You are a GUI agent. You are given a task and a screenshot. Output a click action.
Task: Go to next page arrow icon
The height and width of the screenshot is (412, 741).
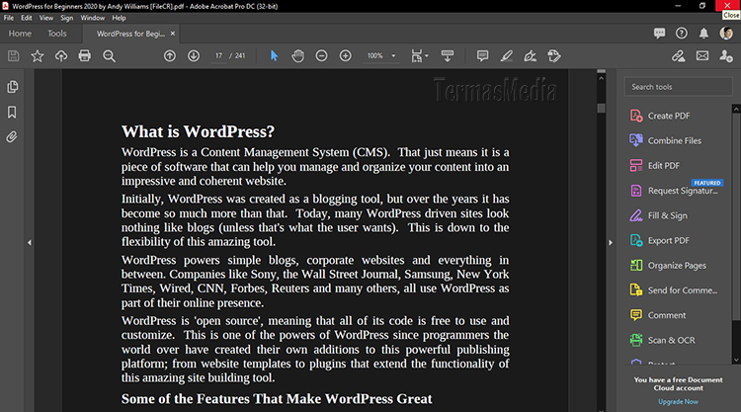[x=194, y=55]
